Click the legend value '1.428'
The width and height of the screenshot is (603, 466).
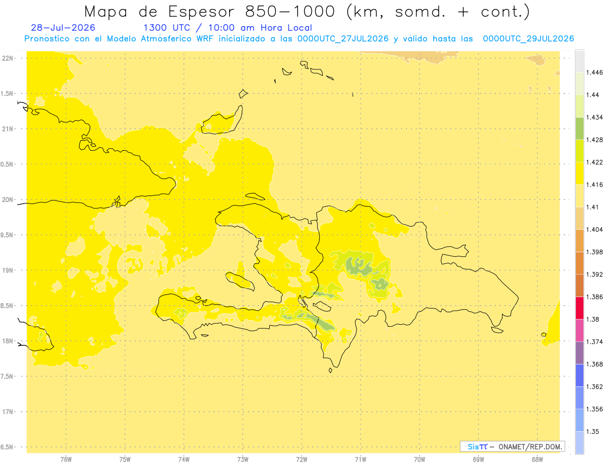(x=594, y=140)
